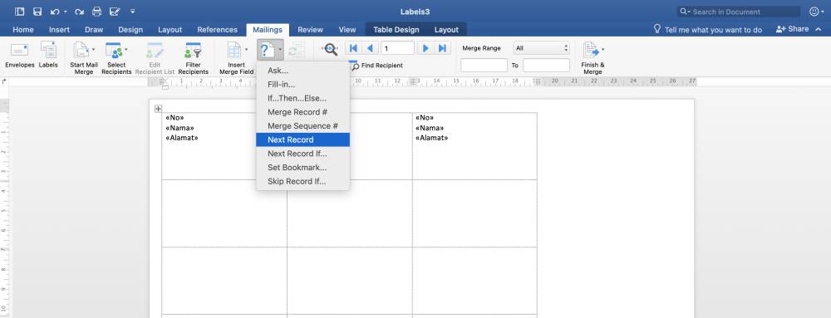Click the record number input field
The width and height of the screenshot is (831, 318).
[397, 48]
